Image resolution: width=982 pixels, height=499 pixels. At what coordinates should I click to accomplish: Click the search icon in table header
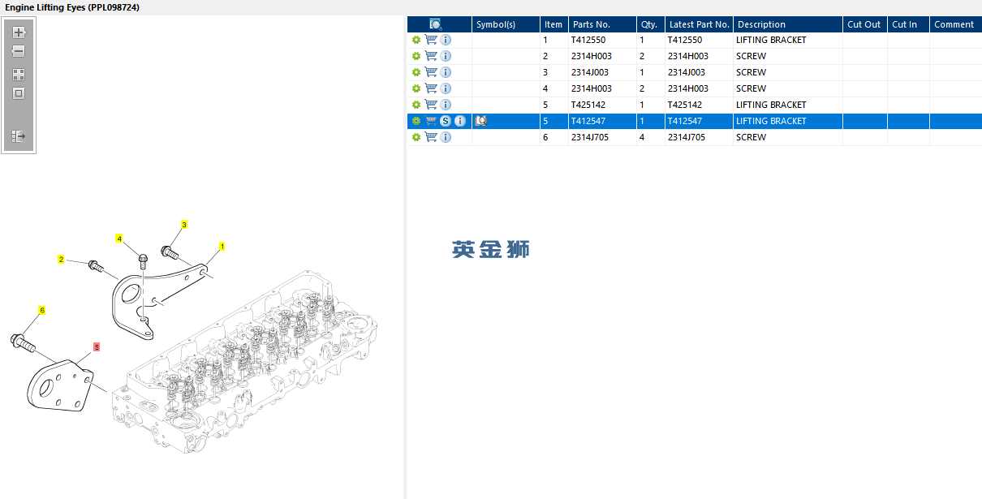coord(436,24)
